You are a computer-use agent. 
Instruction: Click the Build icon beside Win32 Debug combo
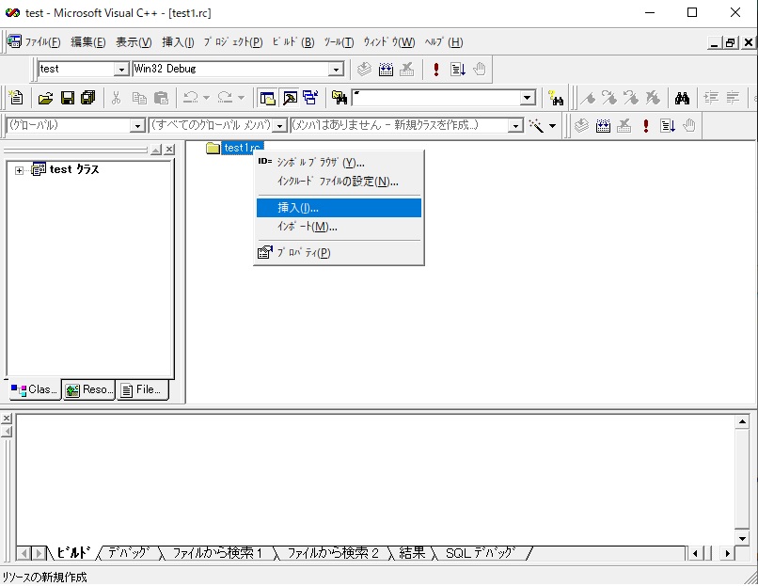[386, 70]
